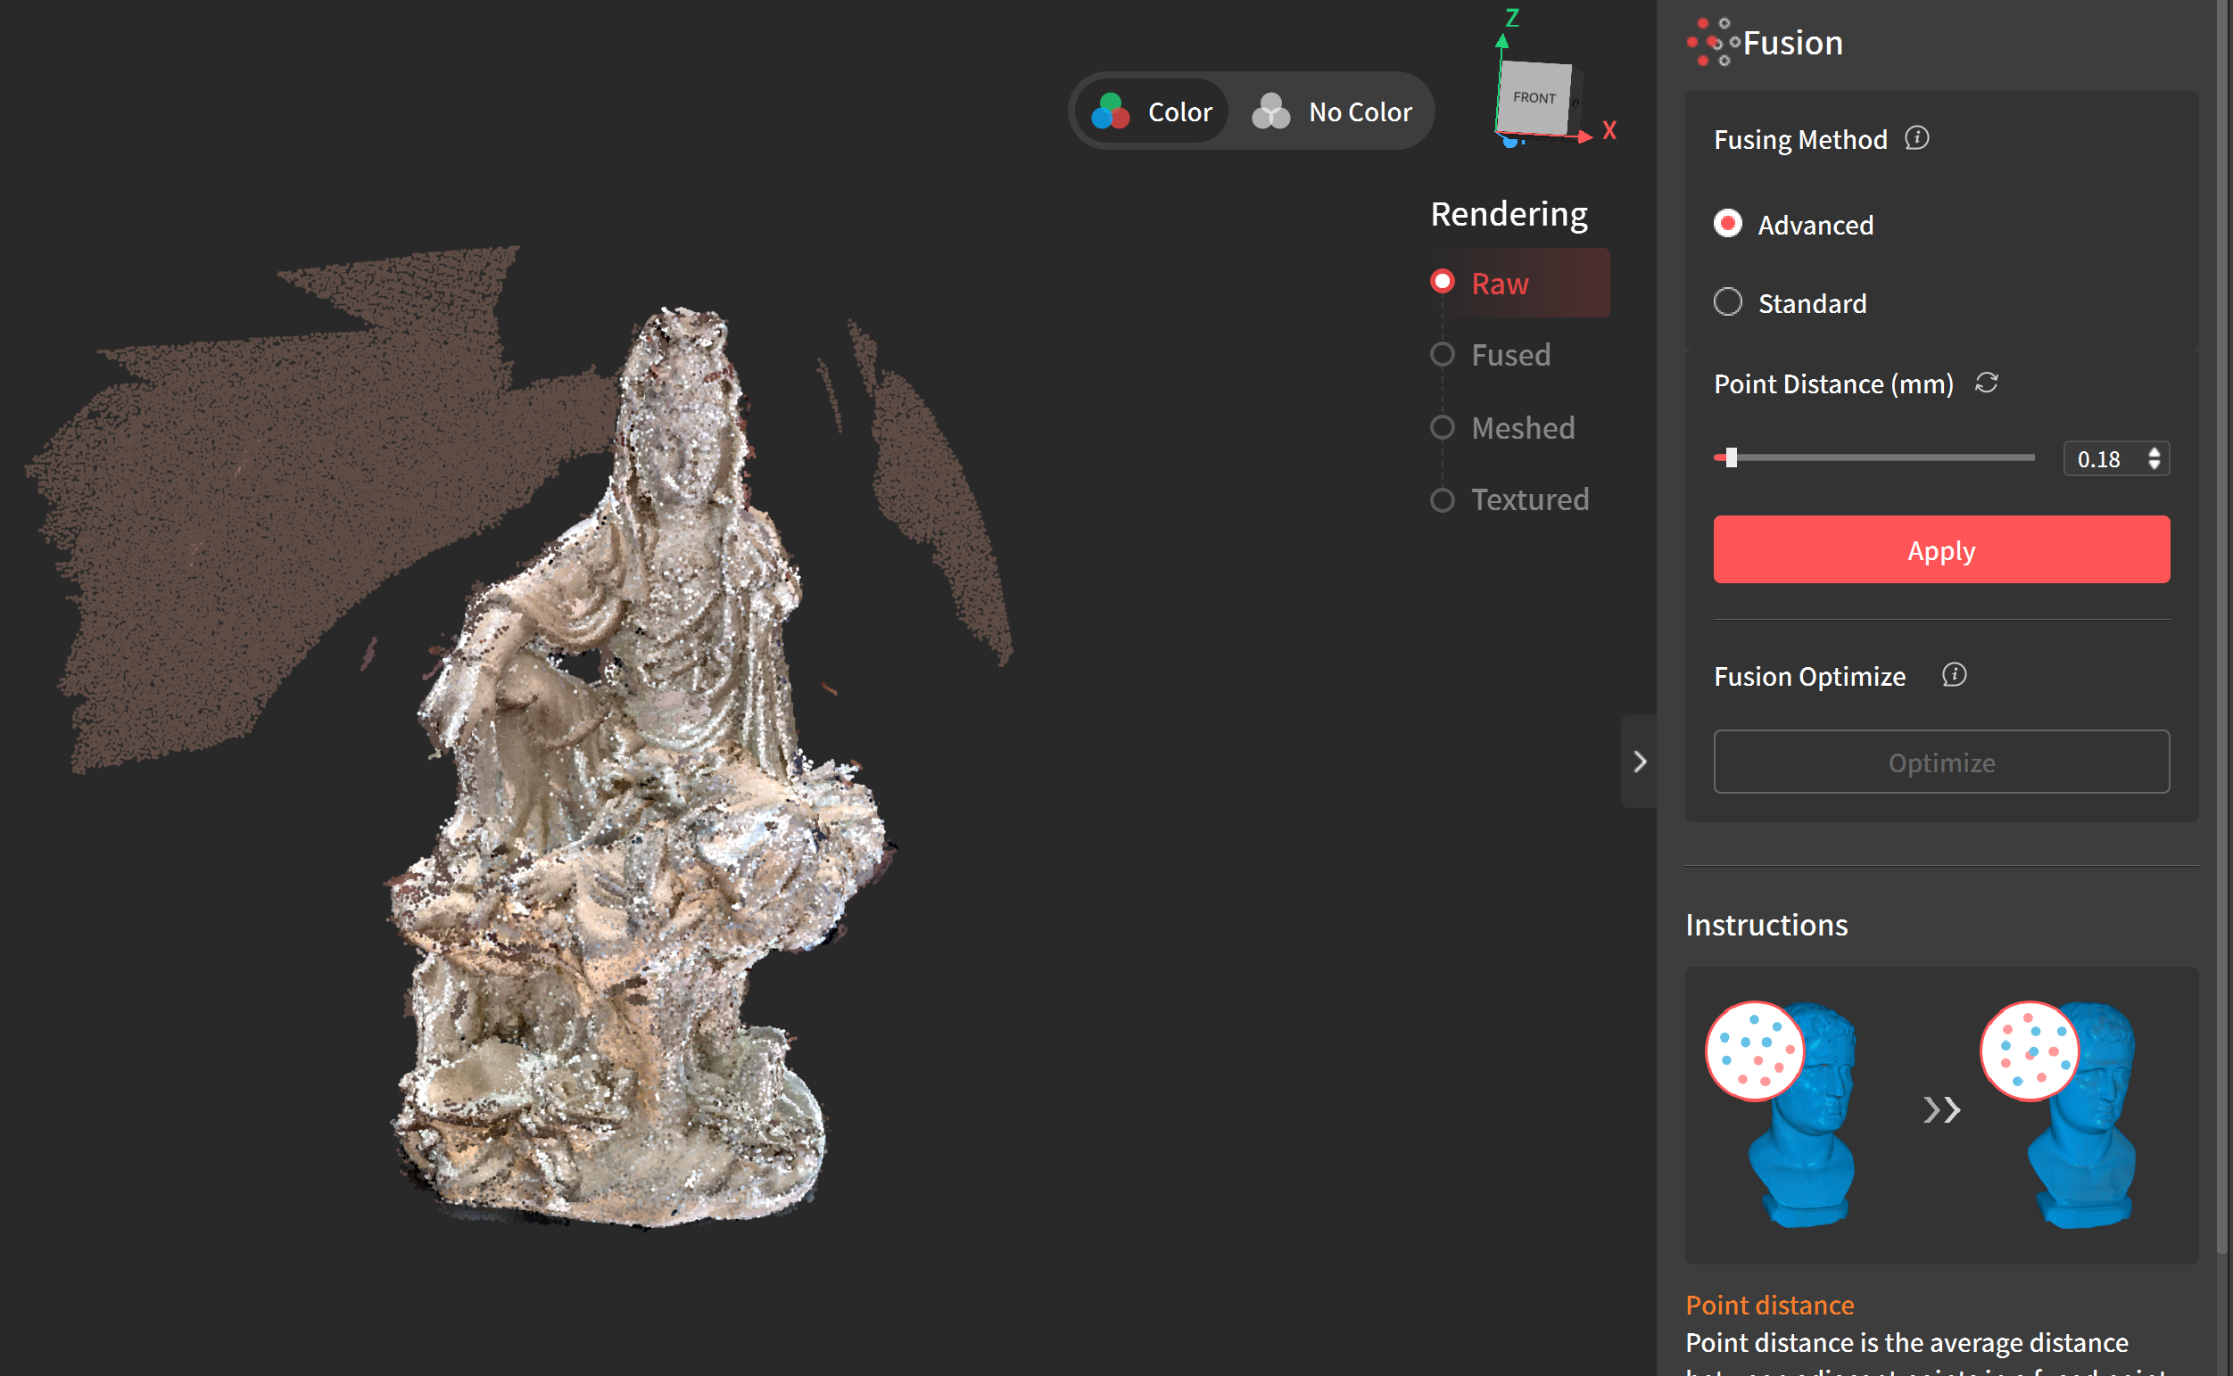
Task: Click the Point Distance reset icon
Action: (1986, 383)
